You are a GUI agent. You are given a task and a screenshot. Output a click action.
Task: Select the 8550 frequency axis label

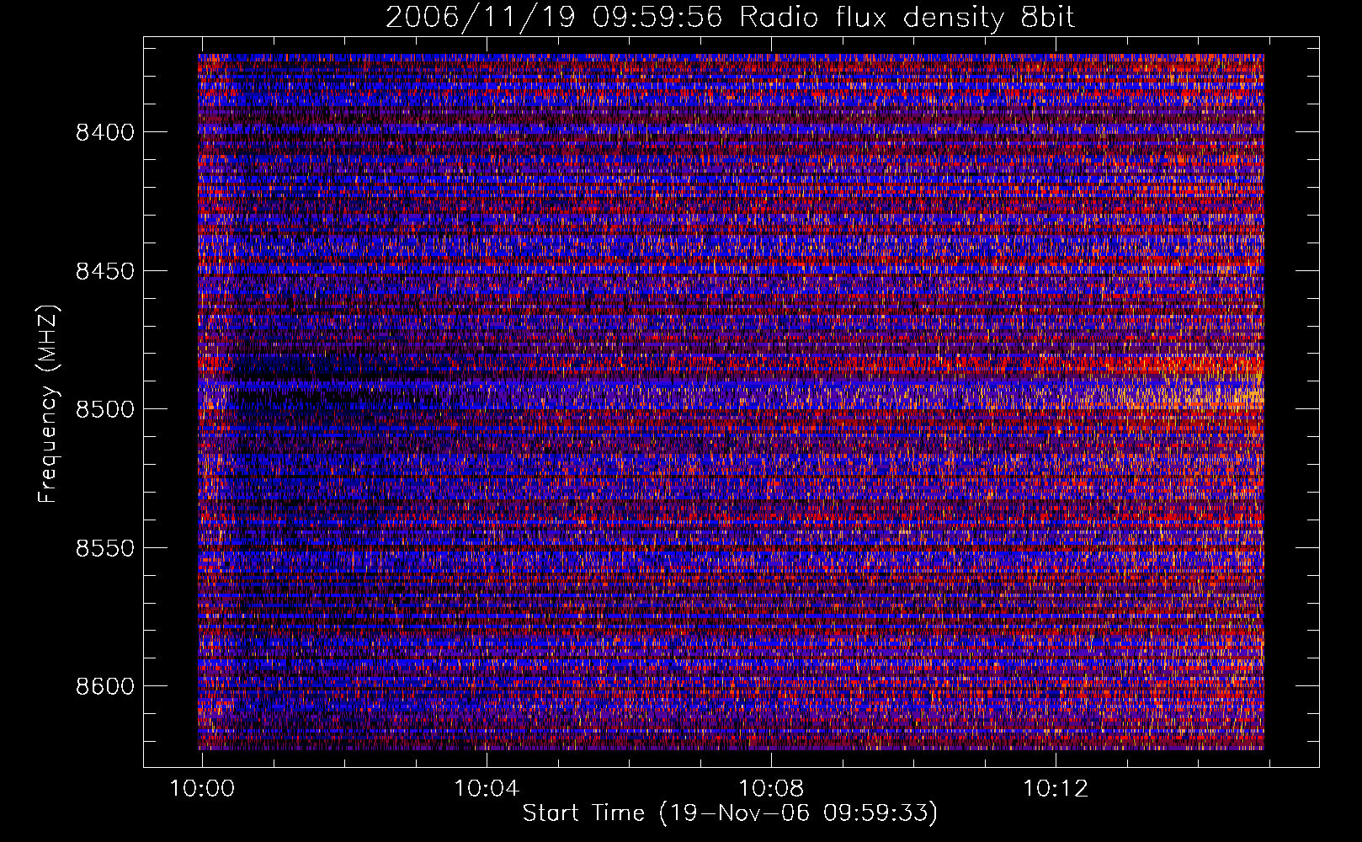coord(104,548)
